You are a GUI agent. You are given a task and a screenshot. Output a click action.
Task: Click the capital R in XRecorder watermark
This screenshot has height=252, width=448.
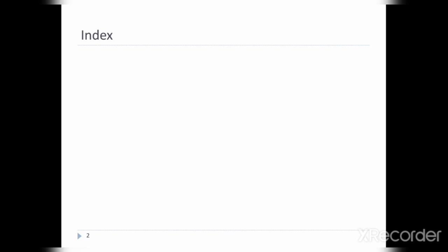[374, 236]
